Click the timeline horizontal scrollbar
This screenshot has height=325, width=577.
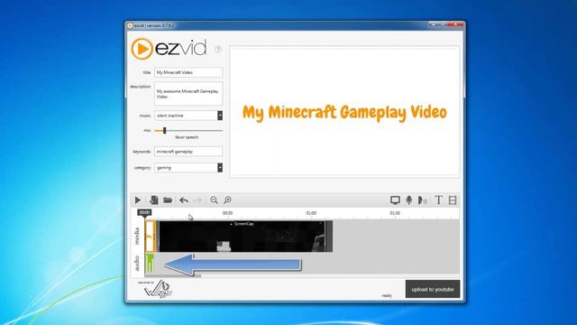[173, 275]
